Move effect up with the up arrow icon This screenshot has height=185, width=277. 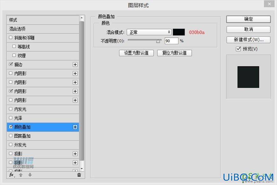pyautogui.click(x=21, y=175)
